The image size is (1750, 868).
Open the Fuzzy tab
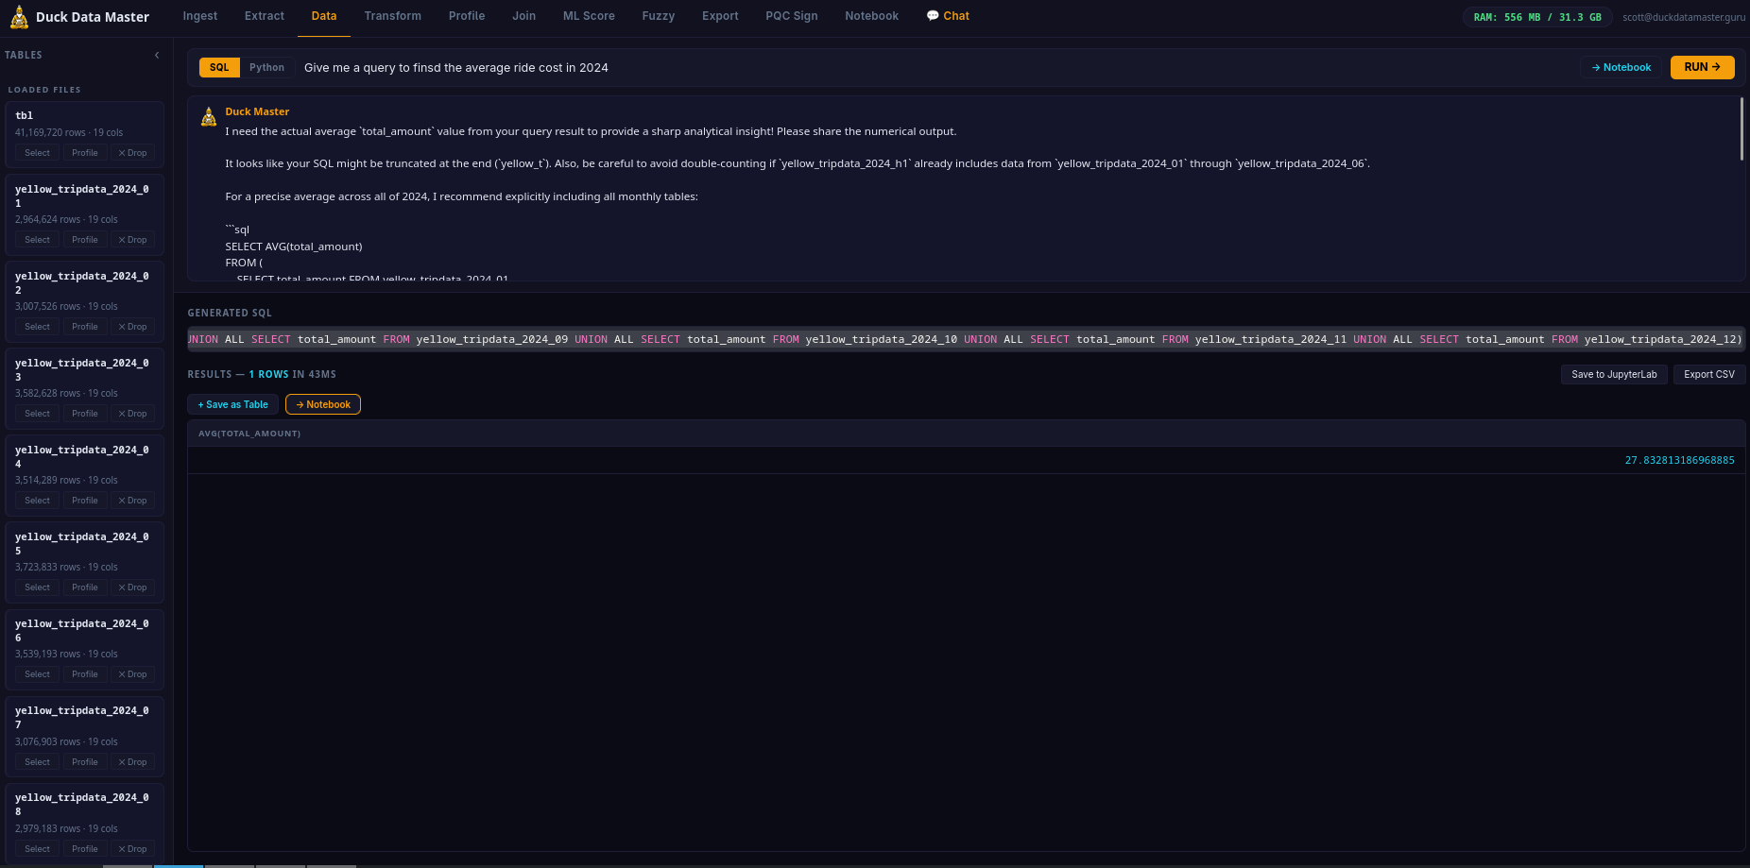click(659, 16)
